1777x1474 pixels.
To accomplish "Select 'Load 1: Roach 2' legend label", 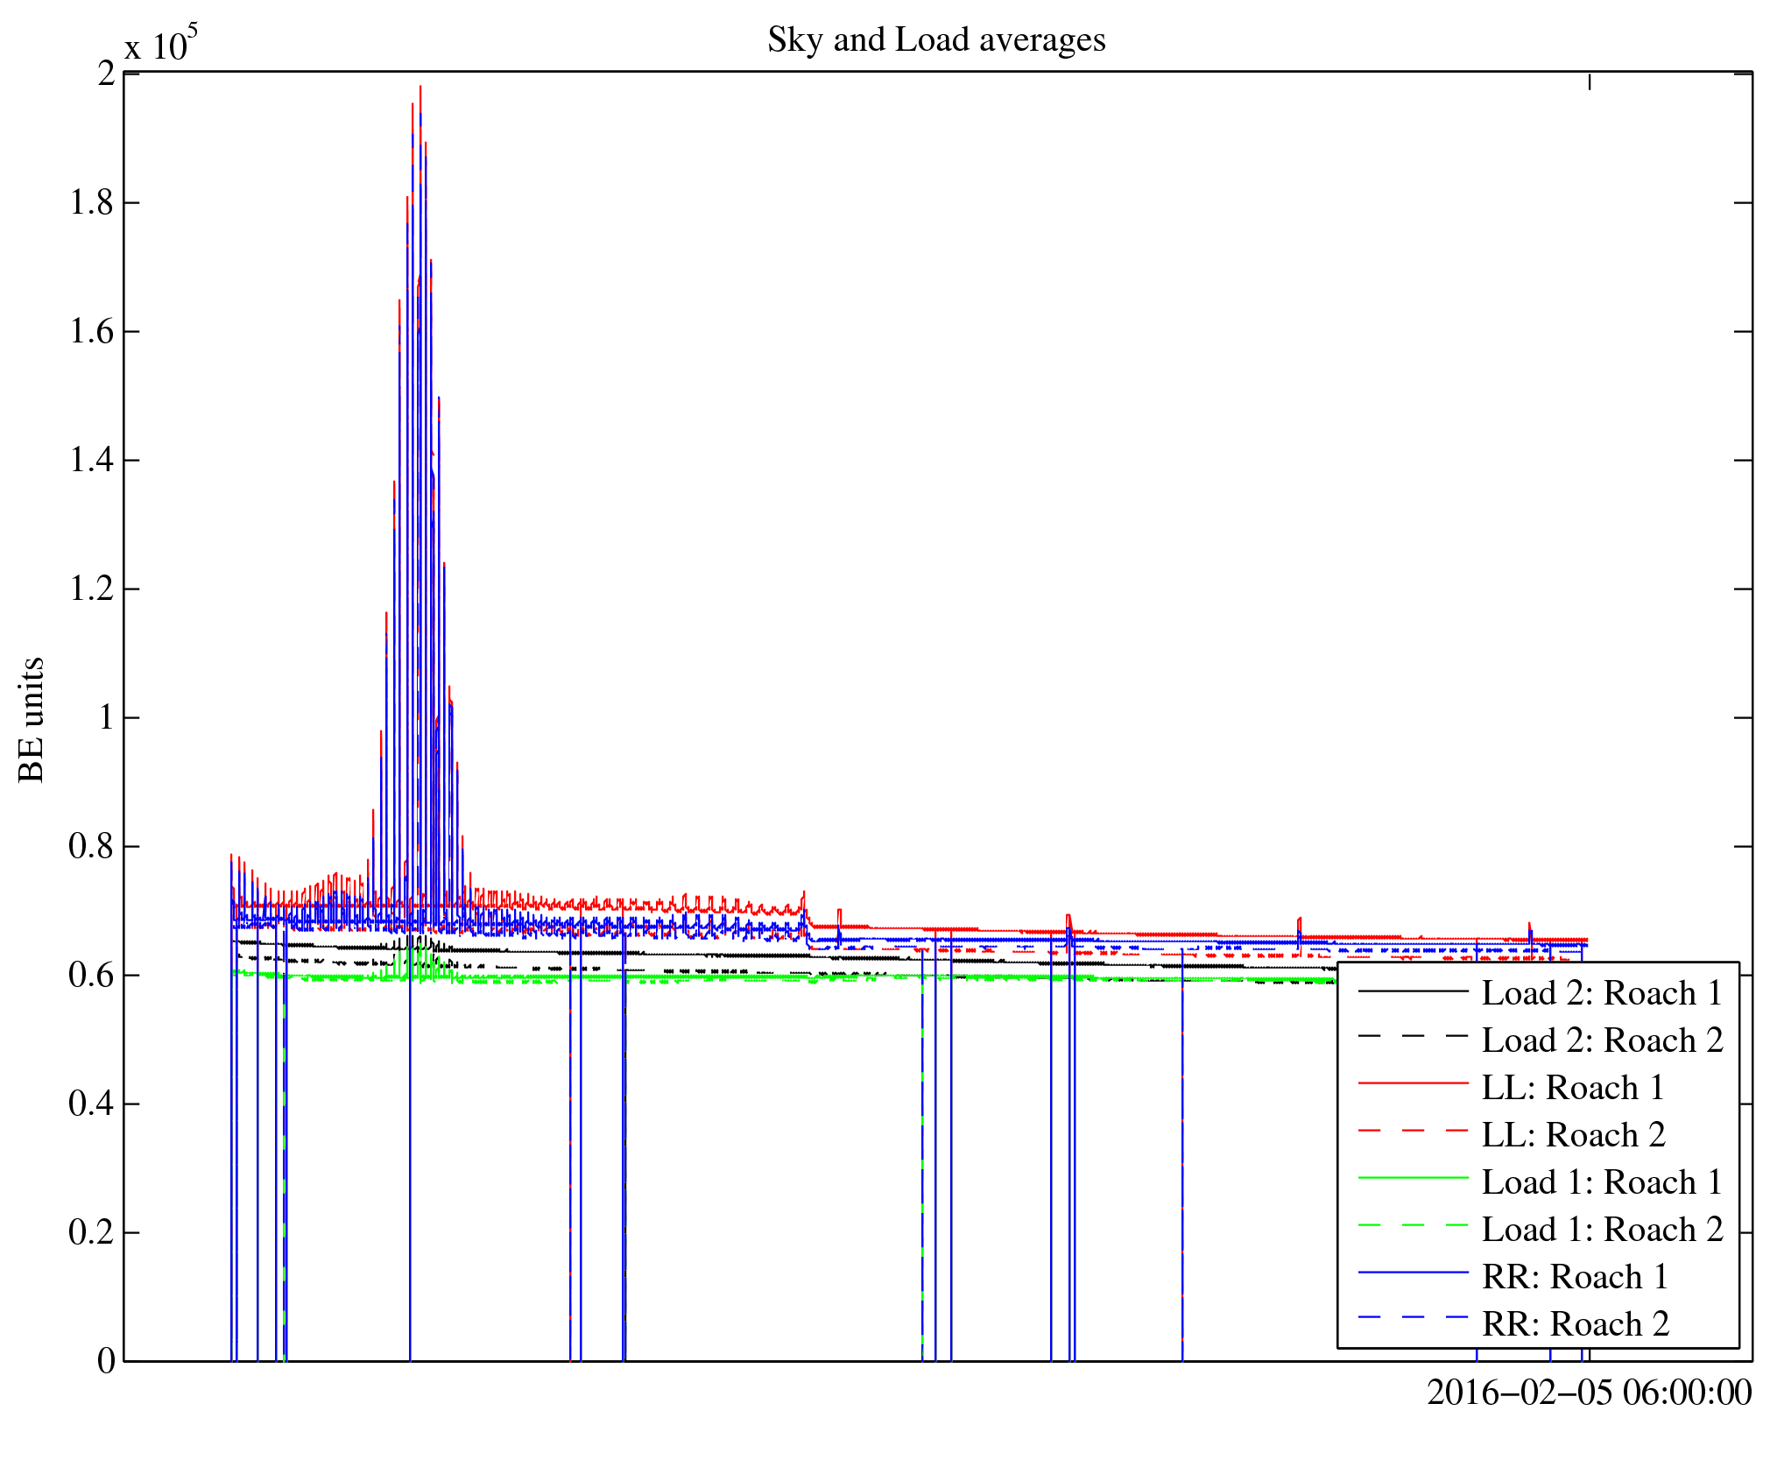I will (x=1602, y=1230).
